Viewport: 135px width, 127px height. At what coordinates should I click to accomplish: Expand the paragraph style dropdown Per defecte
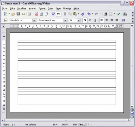point(34,20)
